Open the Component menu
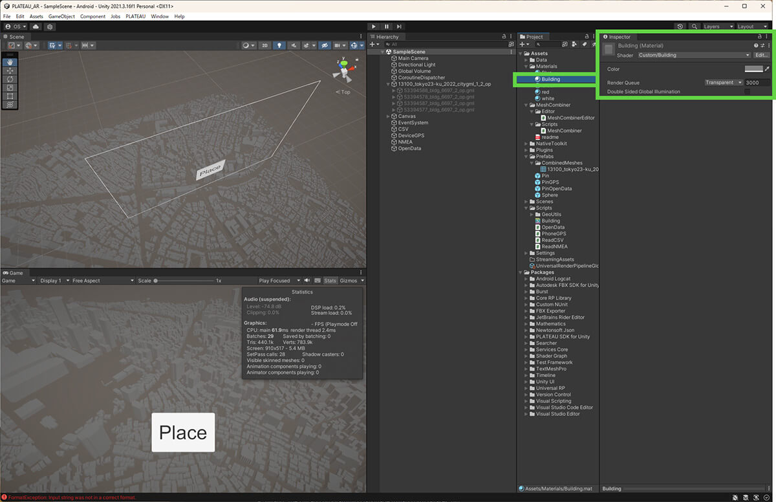776x502 pixels. (92, 16)
